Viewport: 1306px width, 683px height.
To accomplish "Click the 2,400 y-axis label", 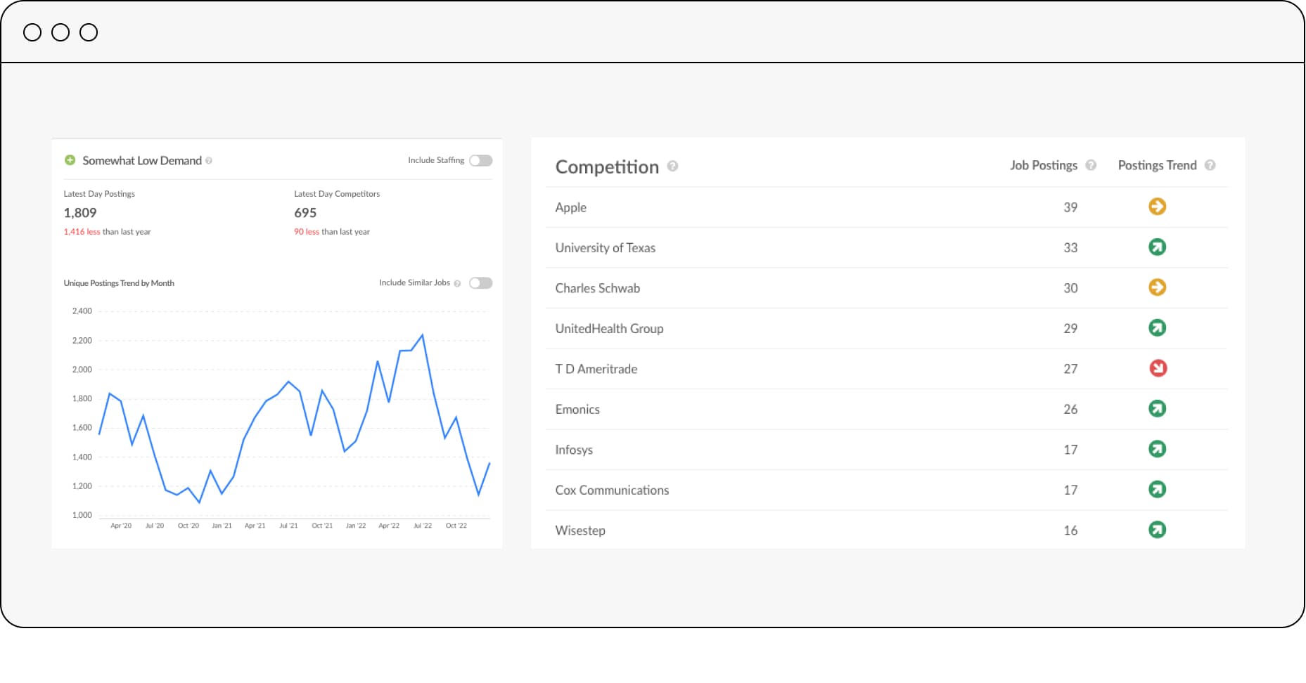I will tap(82, 311).
